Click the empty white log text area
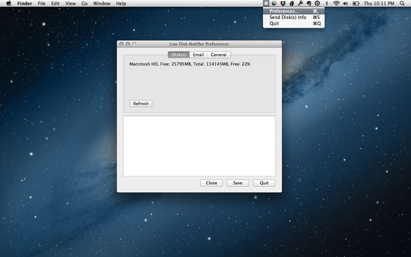This screenshot has height=257, width=411. pyautogui.click(x=199, y=146)
